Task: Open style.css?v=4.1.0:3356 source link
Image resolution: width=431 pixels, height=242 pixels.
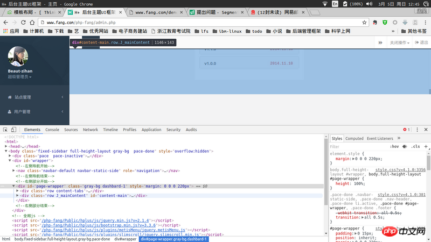Action: click(400, 170)
